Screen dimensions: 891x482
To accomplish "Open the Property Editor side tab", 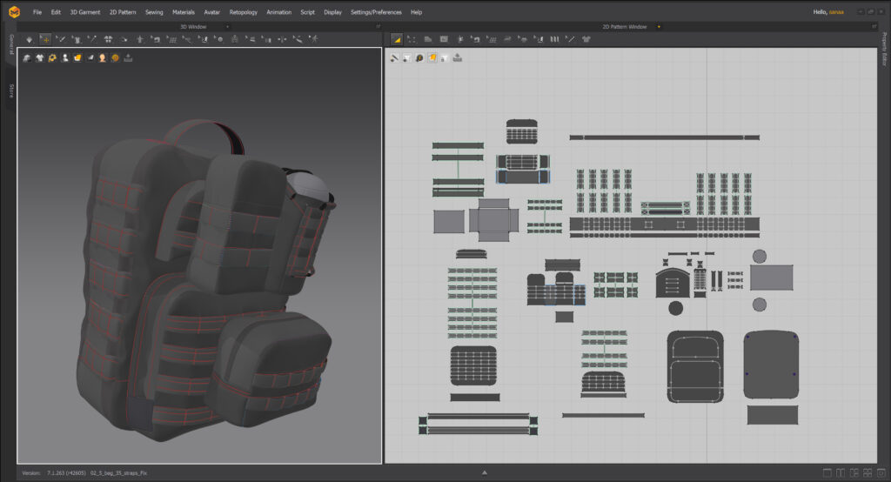I will [x=884, y=50].
